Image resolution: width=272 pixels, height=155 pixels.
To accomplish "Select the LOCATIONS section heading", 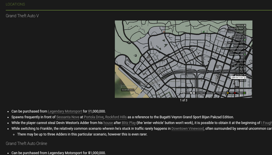I will 15,4.
